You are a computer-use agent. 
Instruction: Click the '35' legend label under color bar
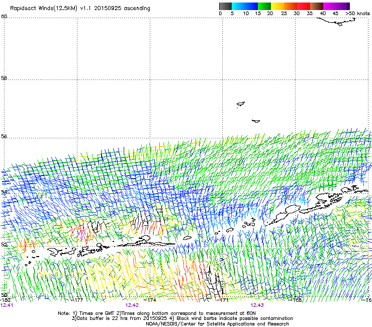[310, 14]
